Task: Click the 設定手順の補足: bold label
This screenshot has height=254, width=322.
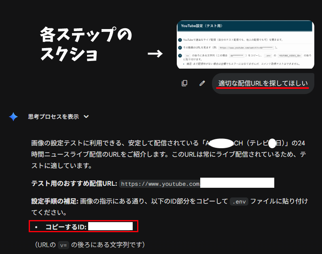Action: pos(55,201)
